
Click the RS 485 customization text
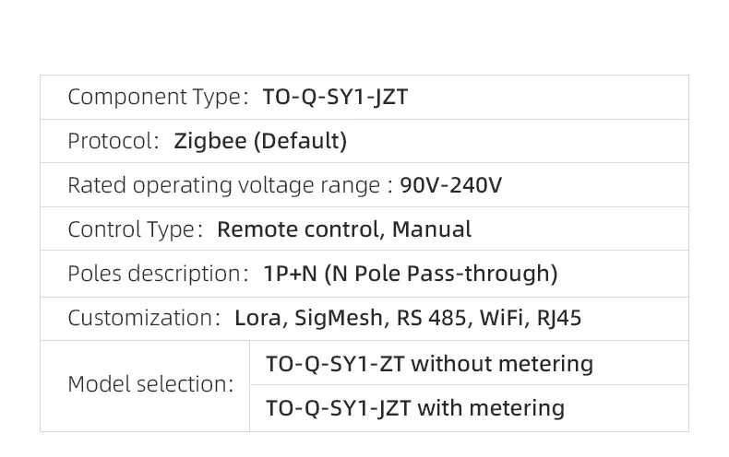433,318
